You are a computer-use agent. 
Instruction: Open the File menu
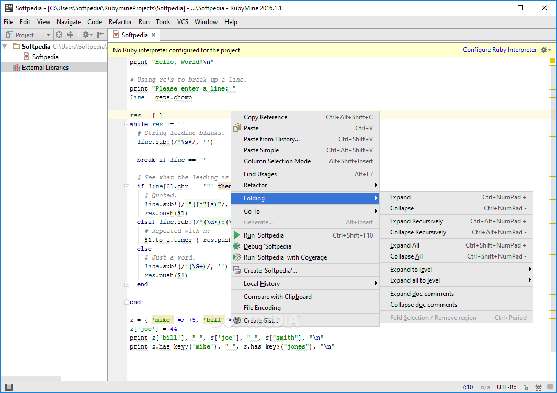(x=8, y=22)
